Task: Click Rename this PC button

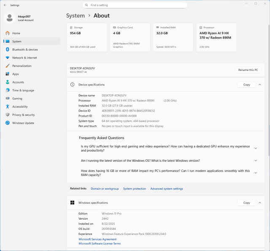Action: pos(248,70)
